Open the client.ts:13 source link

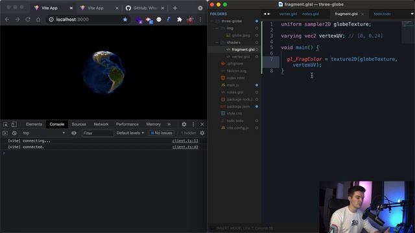185,141
